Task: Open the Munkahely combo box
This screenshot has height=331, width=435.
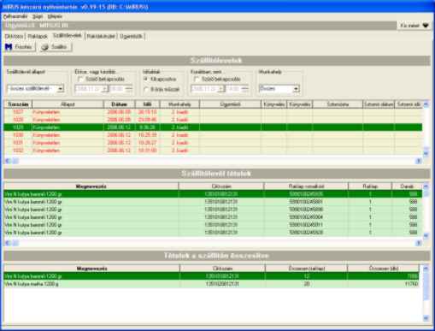Action: pos(279,89)
